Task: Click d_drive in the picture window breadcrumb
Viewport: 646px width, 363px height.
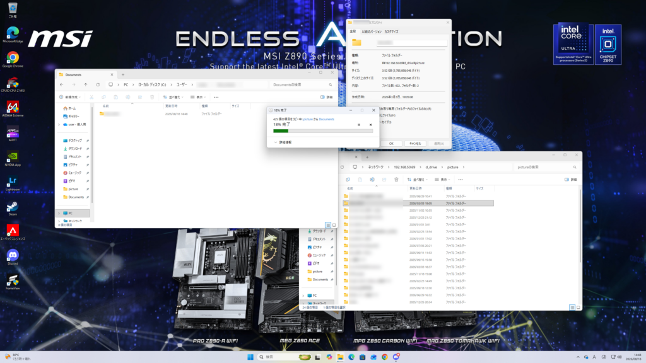Action: (431, 167)
